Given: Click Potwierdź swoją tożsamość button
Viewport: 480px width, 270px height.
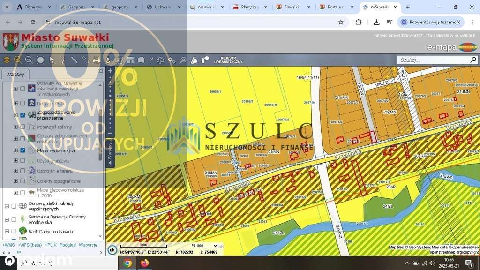Looking at the screenshot, I should [431, 22].
